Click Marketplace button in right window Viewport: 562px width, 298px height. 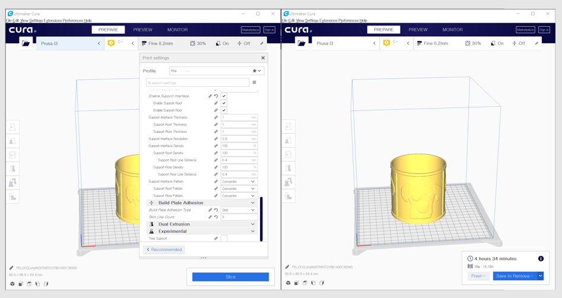coord(525,30)
